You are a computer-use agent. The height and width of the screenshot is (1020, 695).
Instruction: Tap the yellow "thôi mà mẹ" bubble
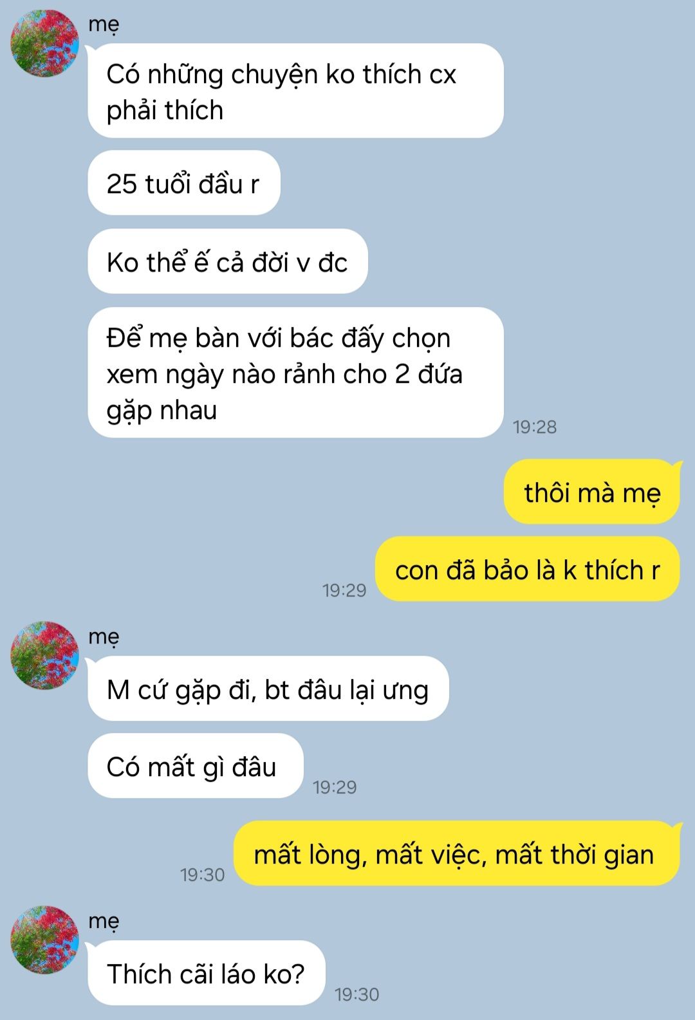click(592, 492)
